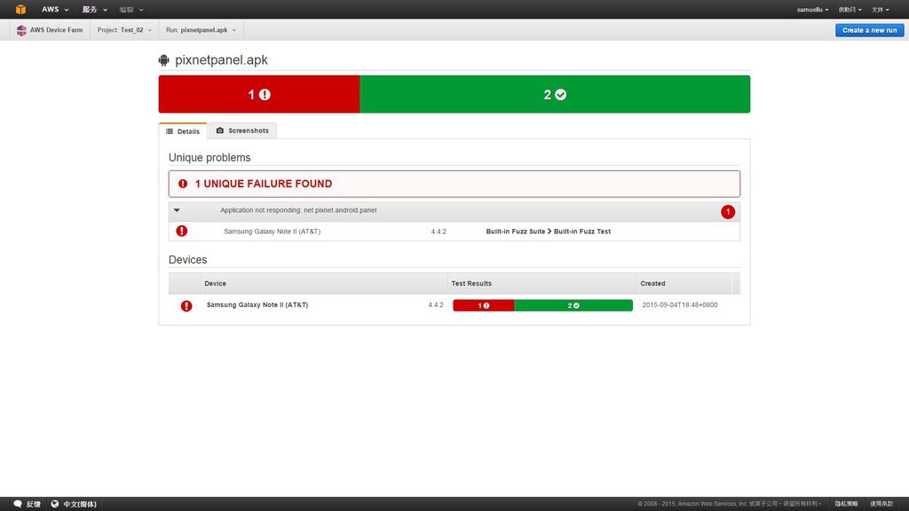Open the 反馈 feedback link
The height and width of the screenshot is (511, 909).
(34, 504)
